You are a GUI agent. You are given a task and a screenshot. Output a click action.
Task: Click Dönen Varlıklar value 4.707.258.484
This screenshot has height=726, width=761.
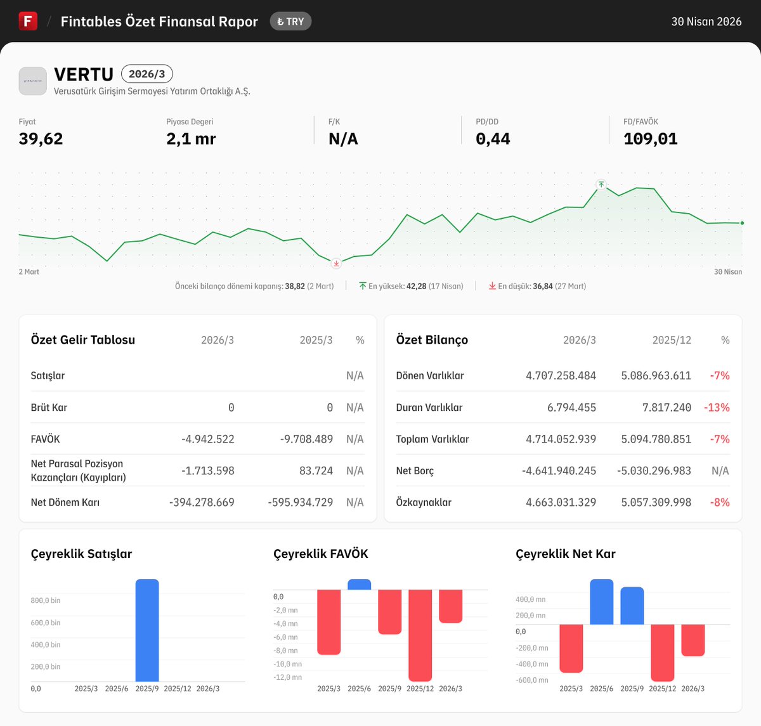coord(561,375)
